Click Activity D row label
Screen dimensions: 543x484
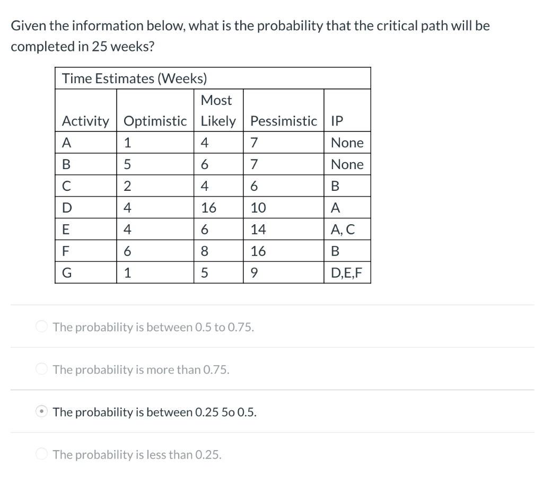[x=67, y=207]
